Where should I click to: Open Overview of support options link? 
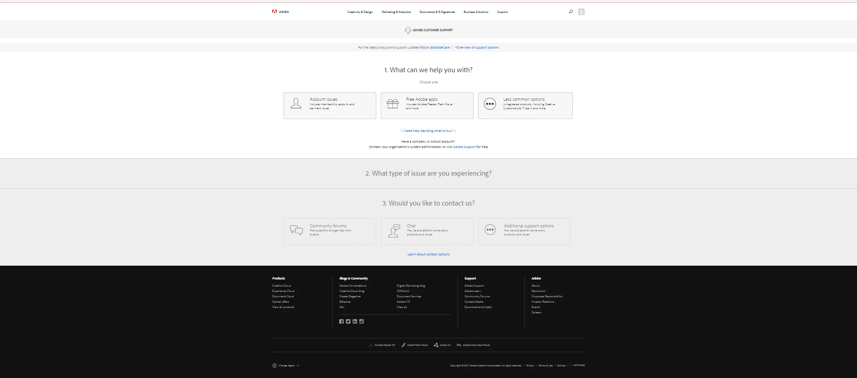pos(477,47)
